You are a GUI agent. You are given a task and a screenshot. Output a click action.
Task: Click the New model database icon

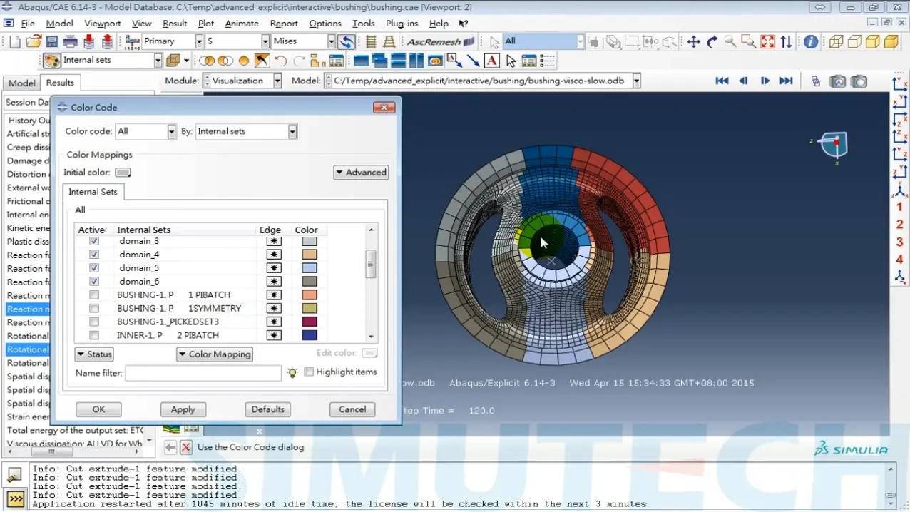click(x=15, y=42)
